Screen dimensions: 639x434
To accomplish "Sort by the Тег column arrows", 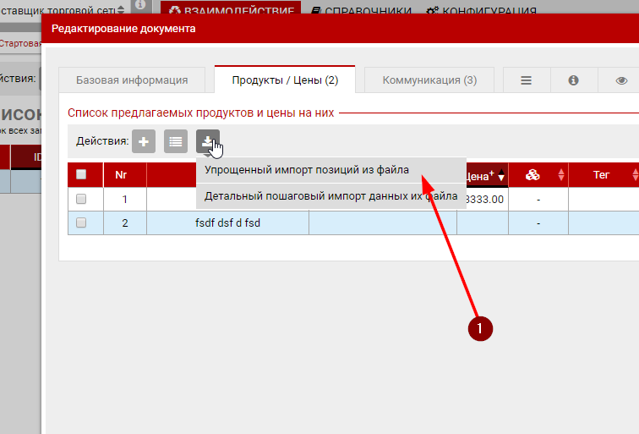I will point(635,175).
